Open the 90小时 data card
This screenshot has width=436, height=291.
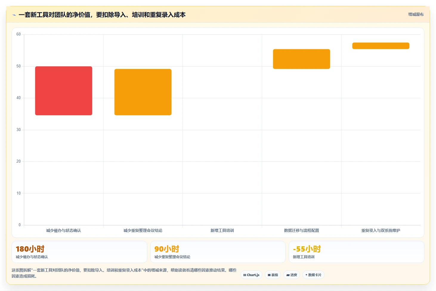point(218,252)
